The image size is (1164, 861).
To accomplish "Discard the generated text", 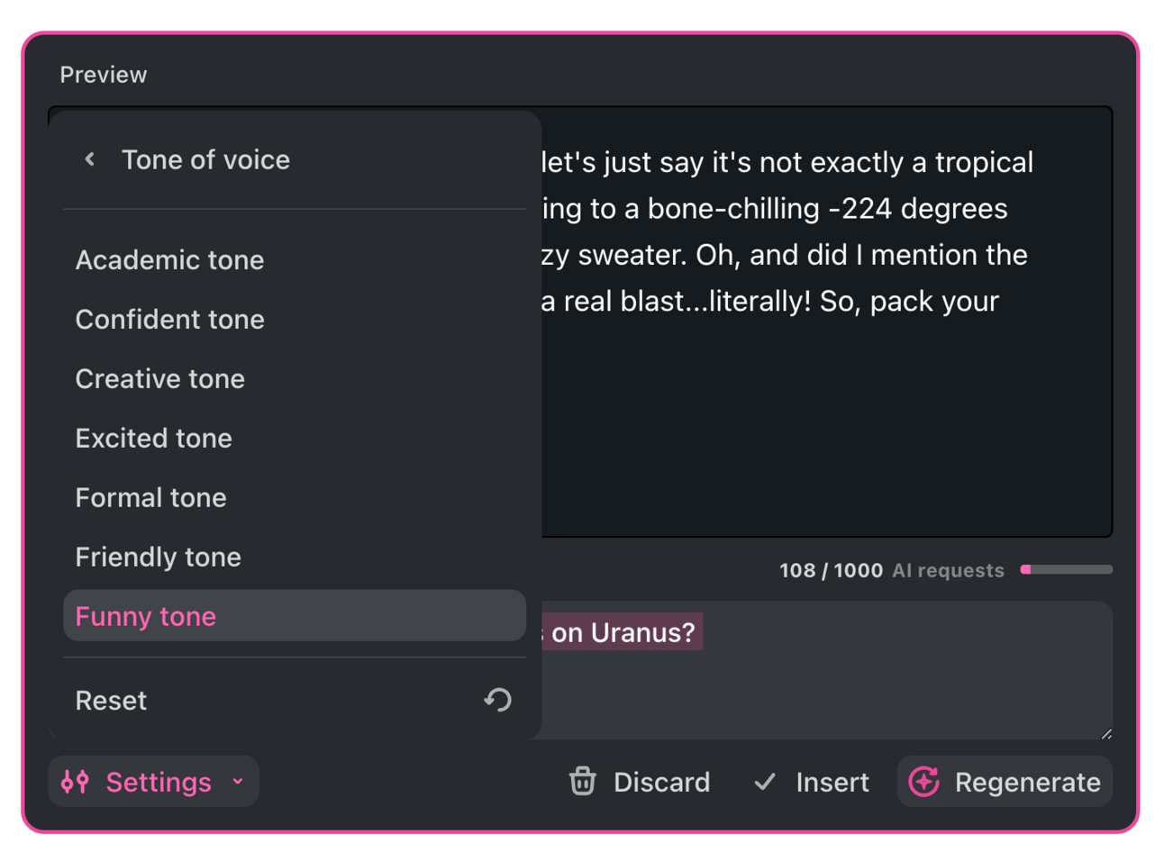I will click(640, 782).
